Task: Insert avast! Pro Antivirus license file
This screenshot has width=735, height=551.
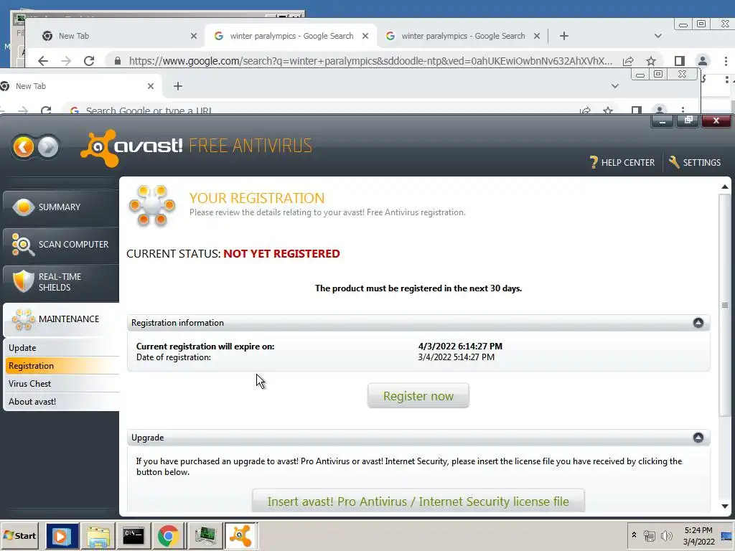Action: tap(418, 501)
